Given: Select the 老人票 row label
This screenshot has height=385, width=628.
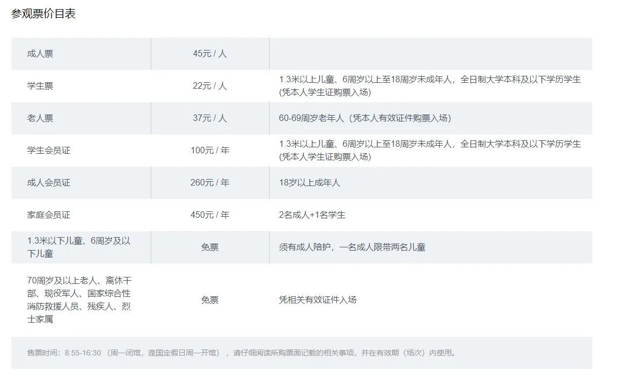Looking at the screenshot, I should tap(40, 118).
